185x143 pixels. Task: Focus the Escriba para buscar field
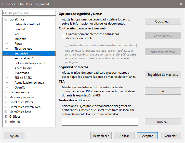(29, 13)
